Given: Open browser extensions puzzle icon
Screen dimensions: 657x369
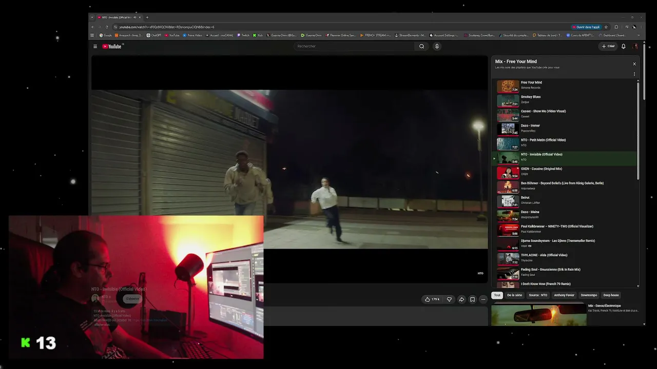Looking at the screenshot, I should (x=616, y=27).
